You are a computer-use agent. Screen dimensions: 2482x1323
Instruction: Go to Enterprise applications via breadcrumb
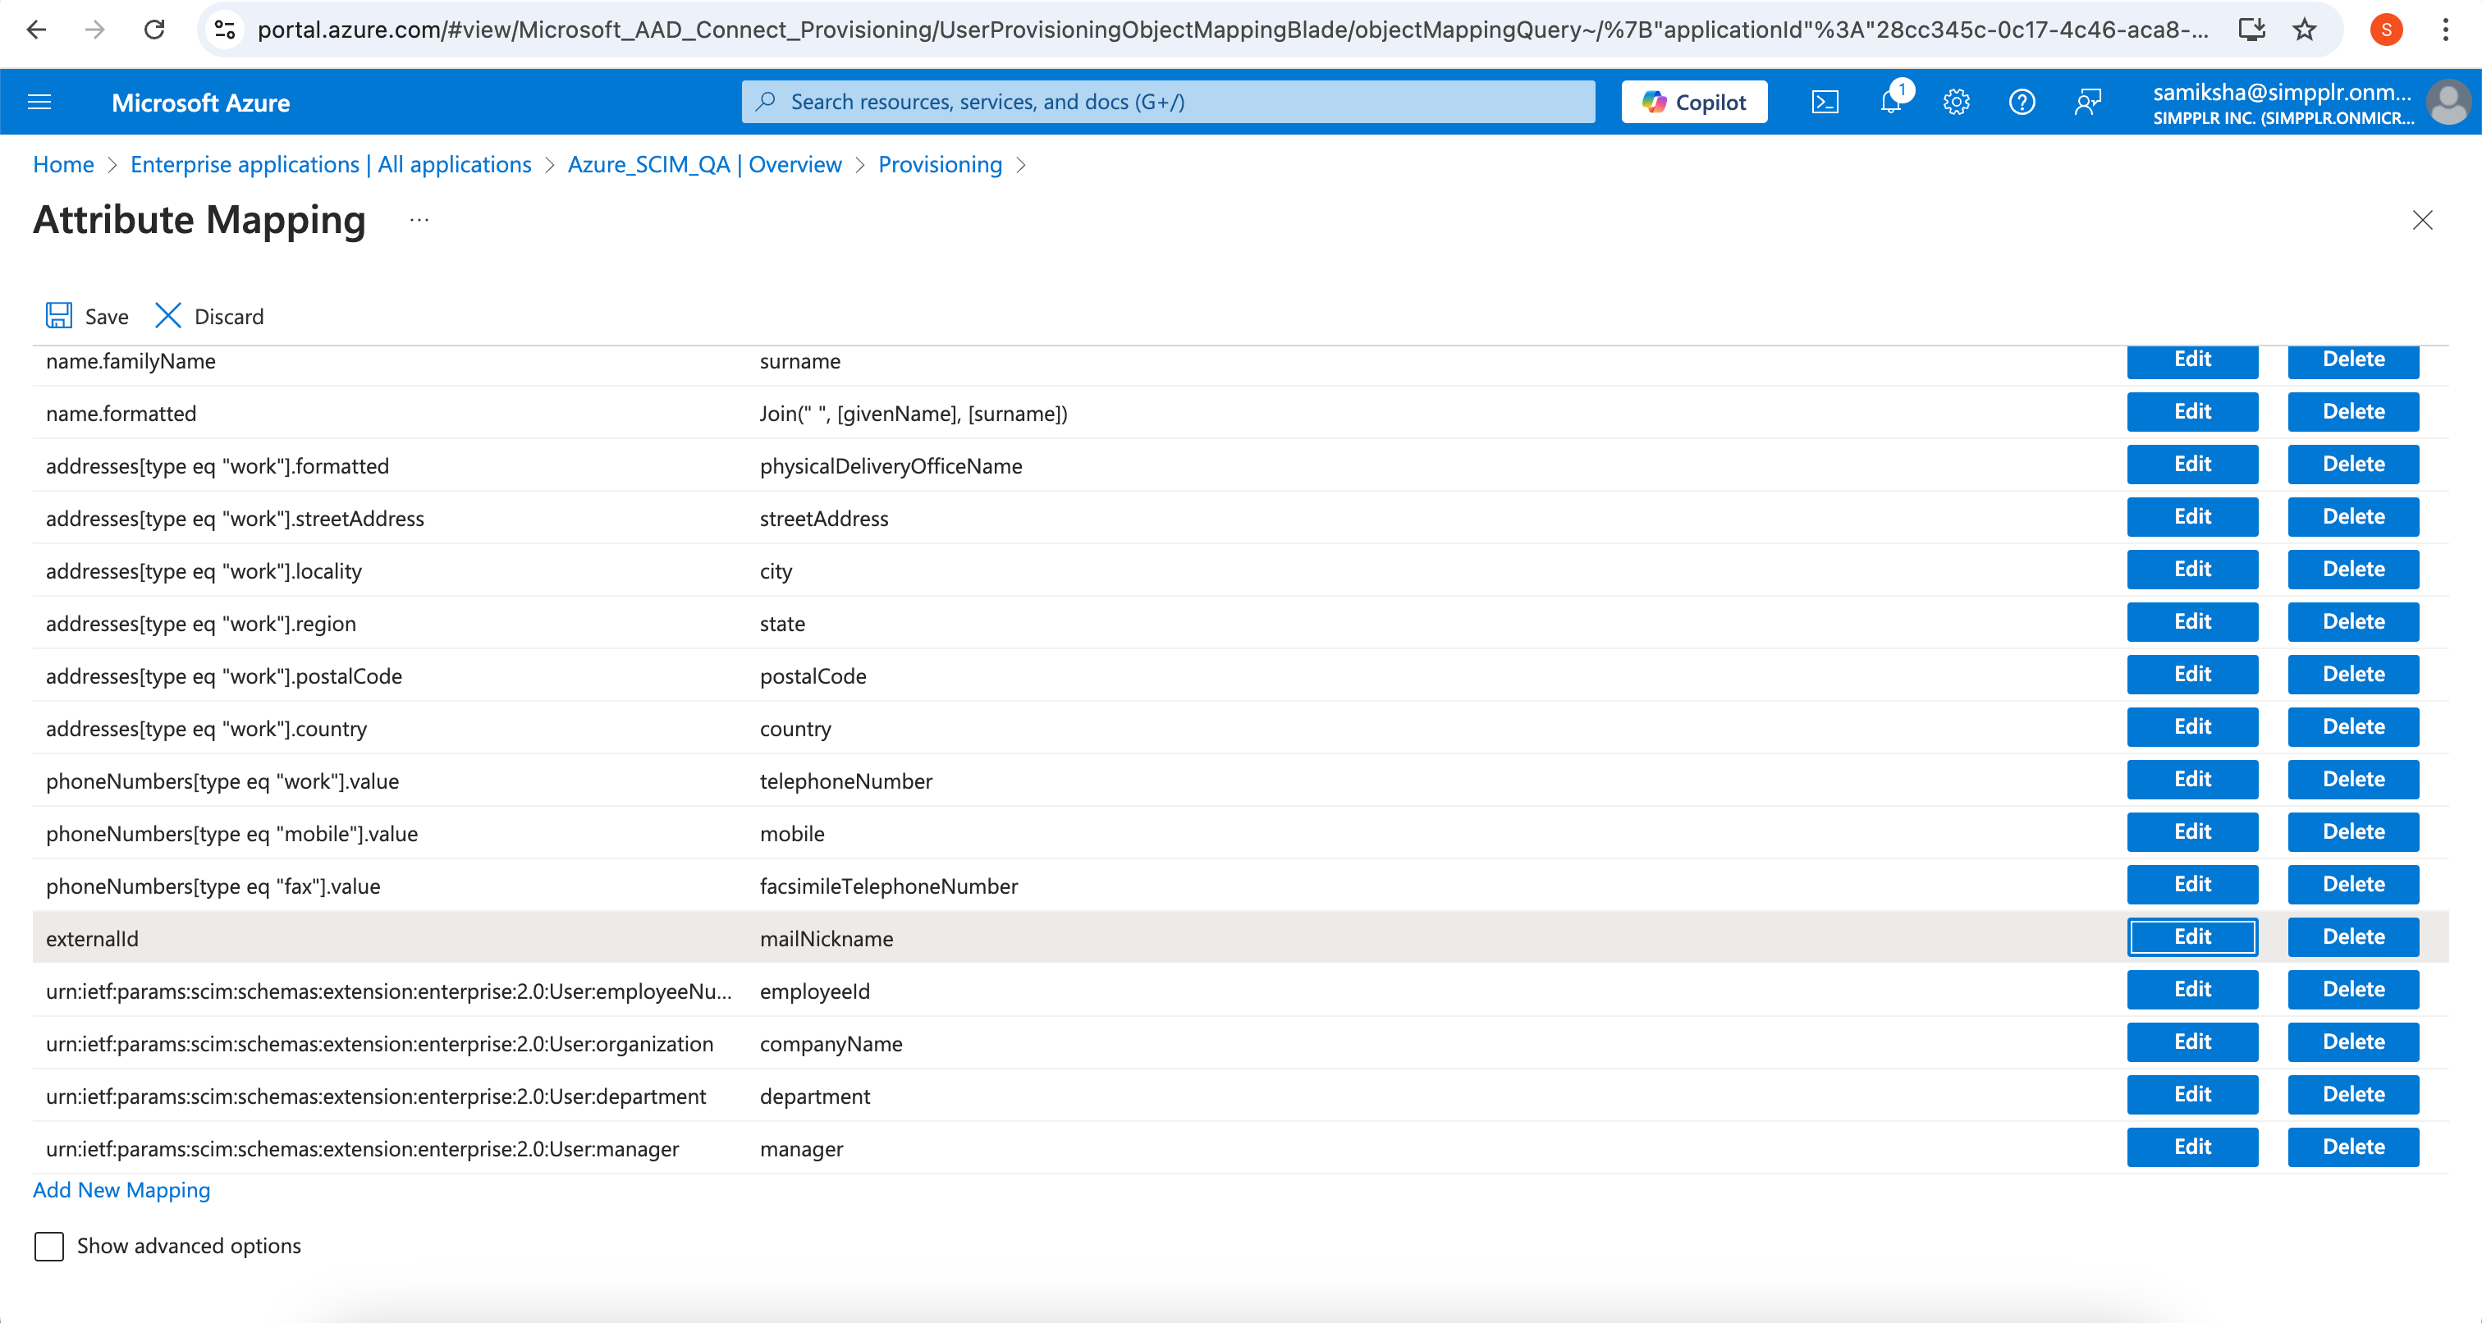[329, 164]
